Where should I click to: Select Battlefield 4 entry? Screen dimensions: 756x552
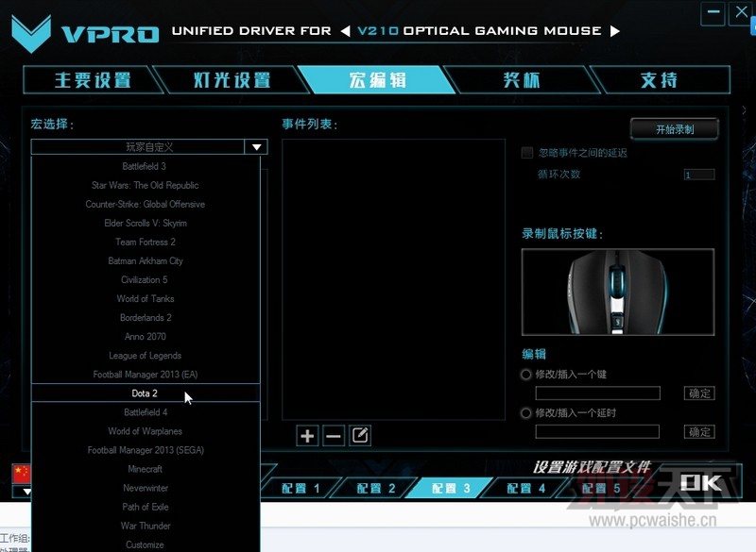point(145,412)
